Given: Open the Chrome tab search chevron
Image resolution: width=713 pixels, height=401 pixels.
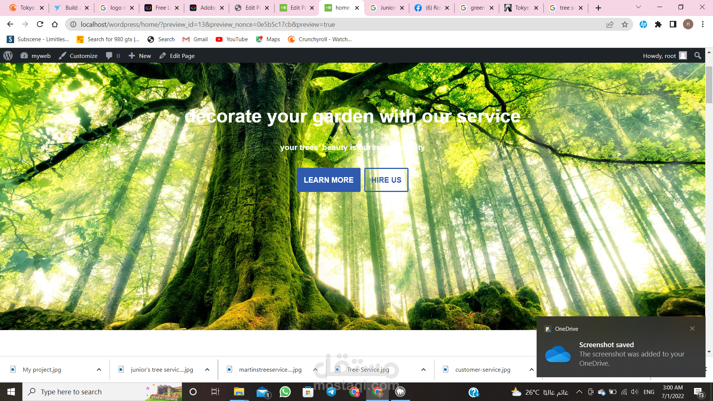Looking at the screenshot, I should [638, 7].
